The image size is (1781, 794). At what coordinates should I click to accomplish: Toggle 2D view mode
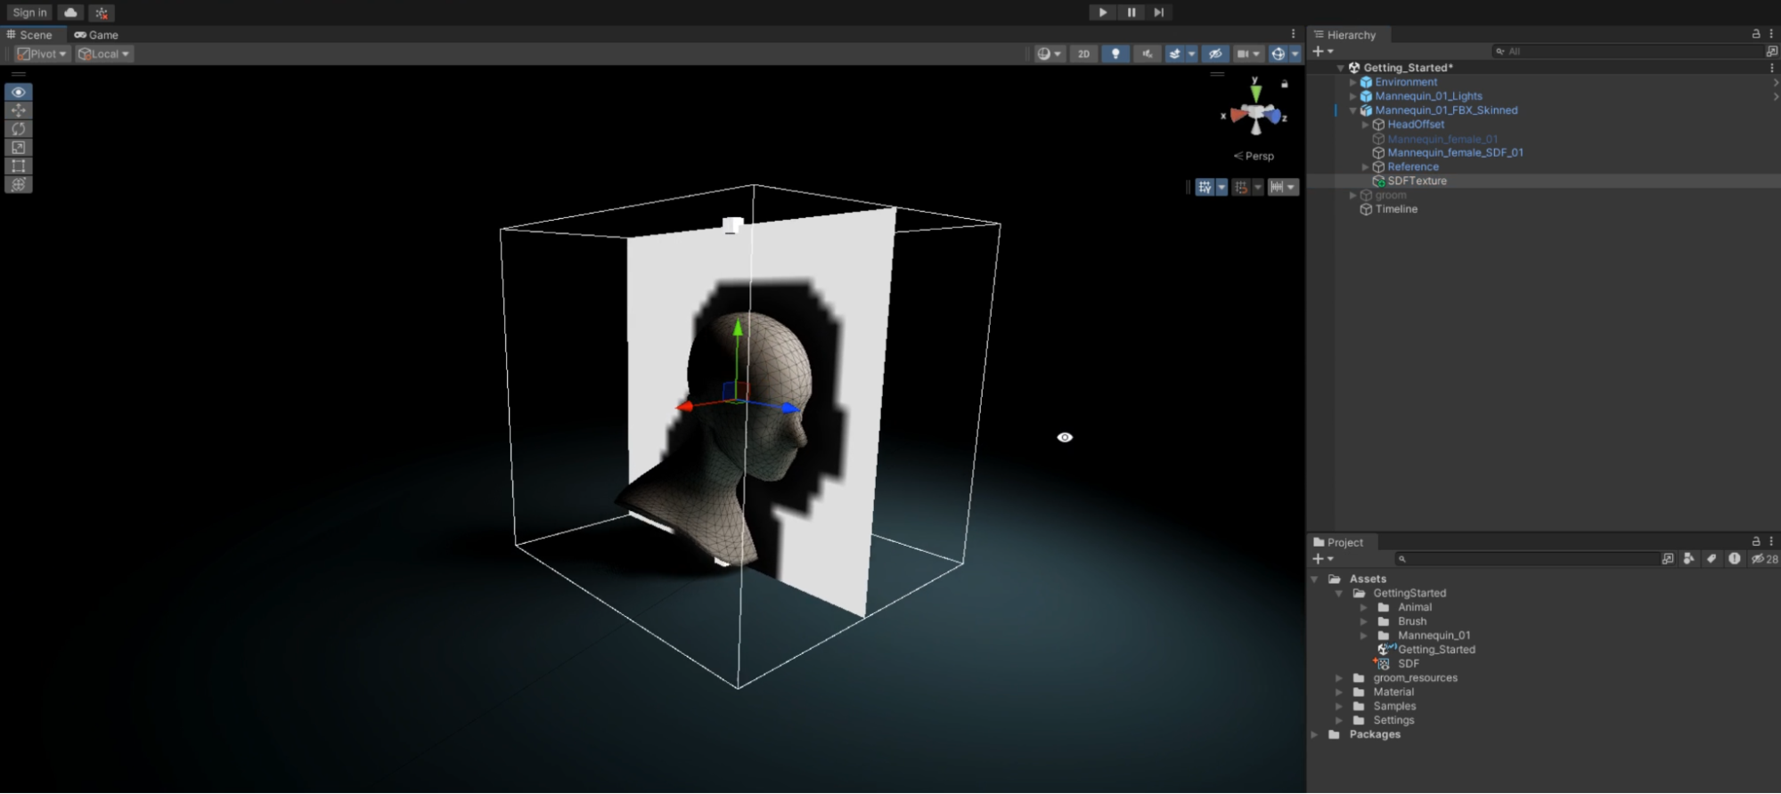(1083, 54)
